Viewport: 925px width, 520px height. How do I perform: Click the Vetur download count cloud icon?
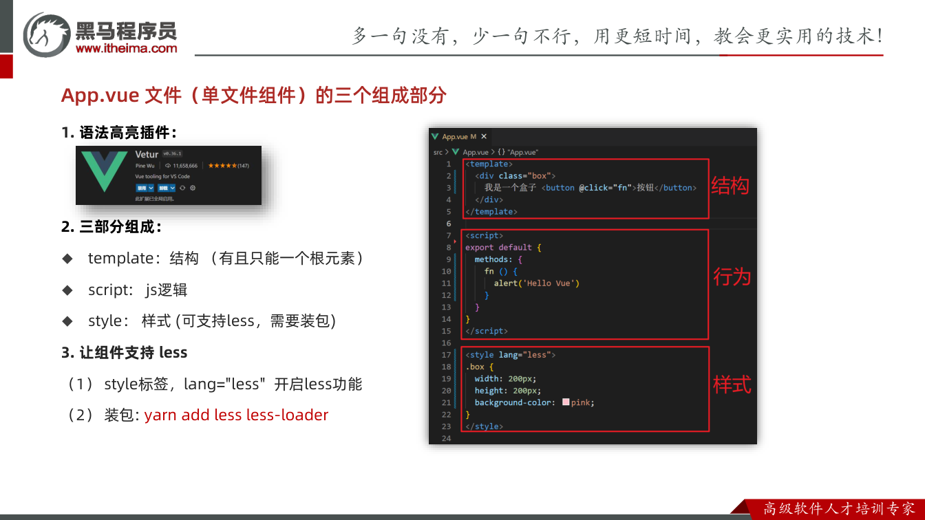coord(168,166)
